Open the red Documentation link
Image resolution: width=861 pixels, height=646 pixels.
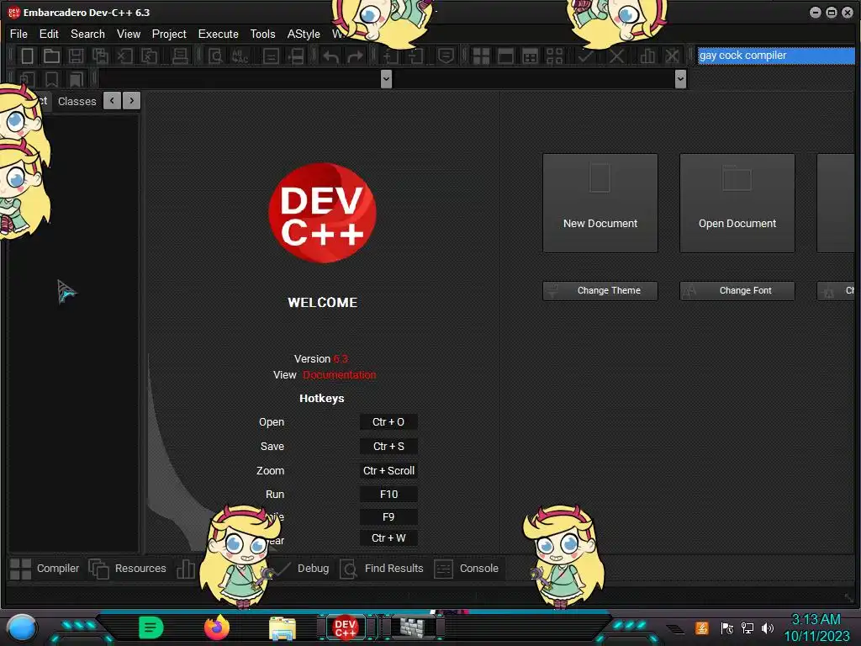click(x=340, y=374)
